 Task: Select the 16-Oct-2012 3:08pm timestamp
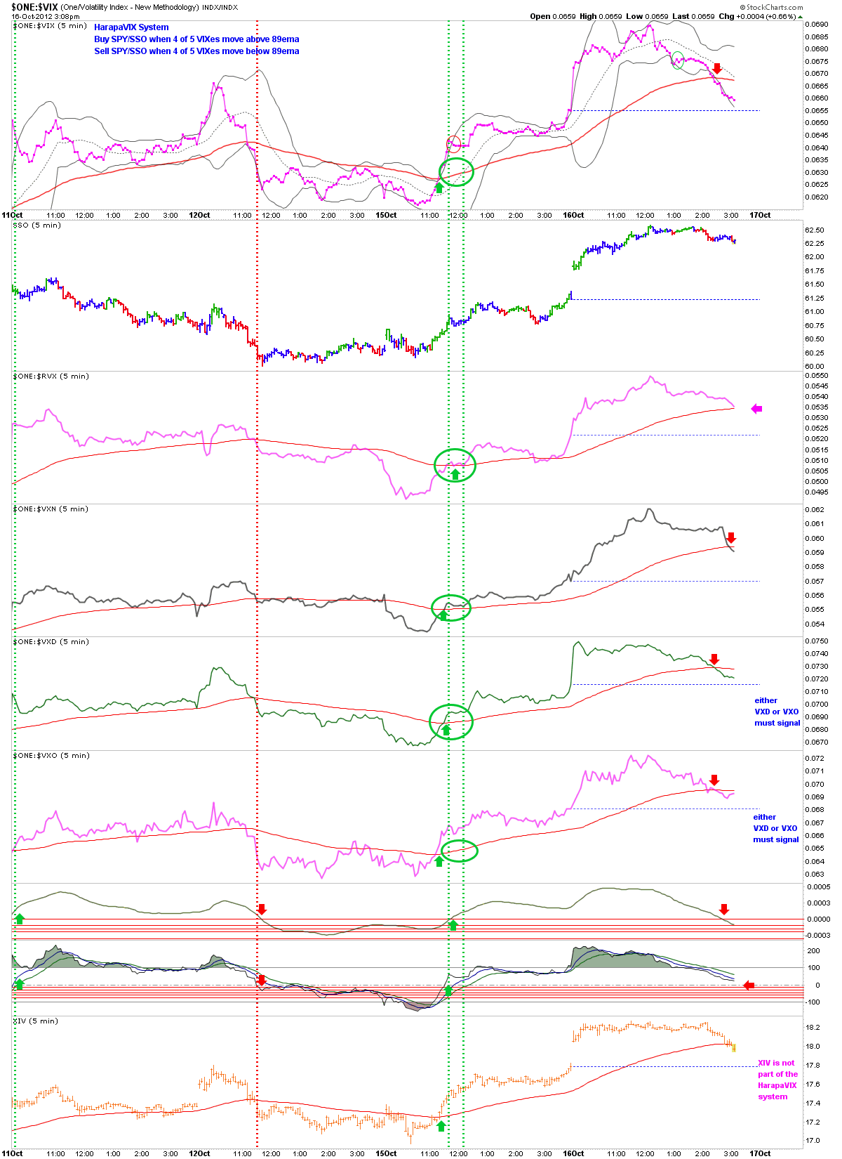[45, 16]
